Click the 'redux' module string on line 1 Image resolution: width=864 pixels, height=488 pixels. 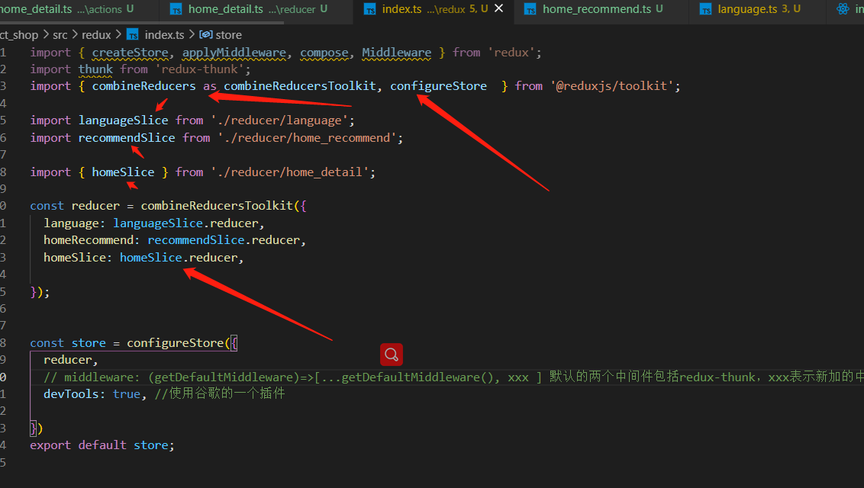[511, 53]
